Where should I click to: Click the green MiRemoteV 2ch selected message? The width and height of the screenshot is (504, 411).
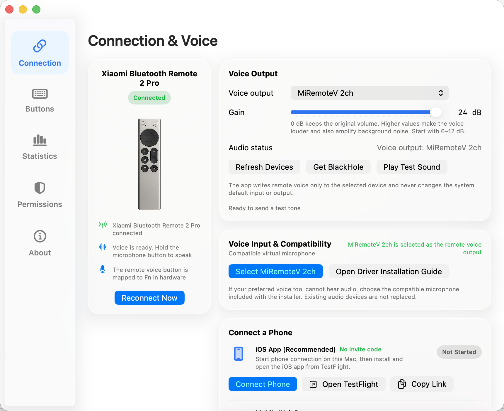click(x=415, y=248)
